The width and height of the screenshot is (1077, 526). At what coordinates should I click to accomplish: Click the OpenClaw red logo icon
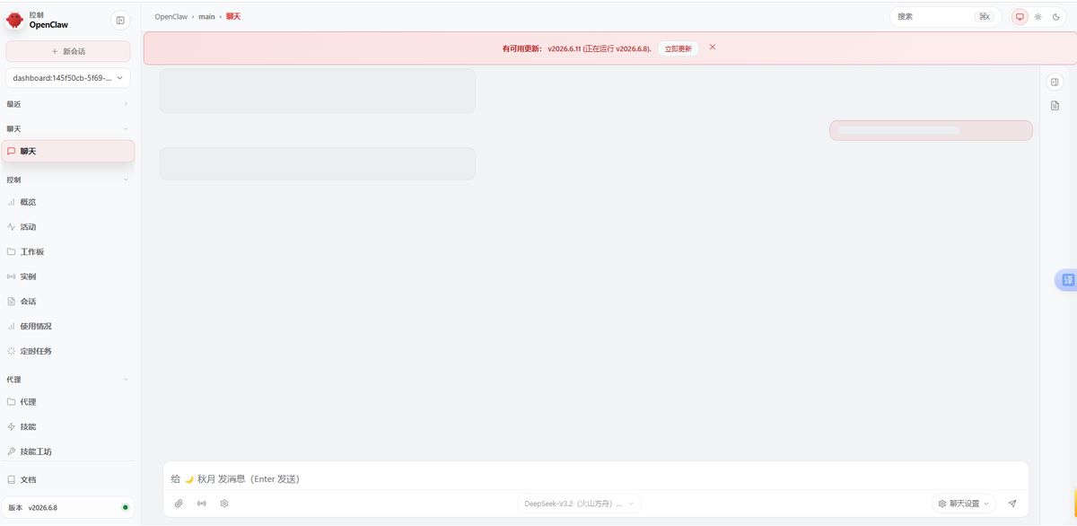[x=14, y=20]
